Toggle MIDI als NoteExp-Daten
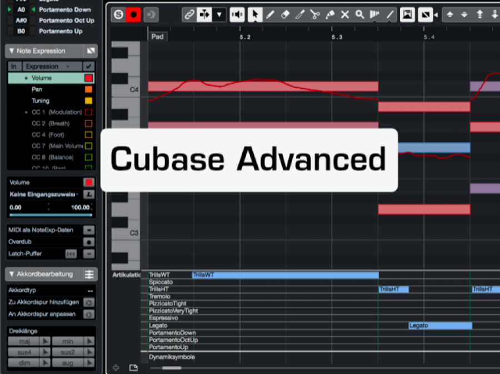500x374 pixels. coord(89,230)
